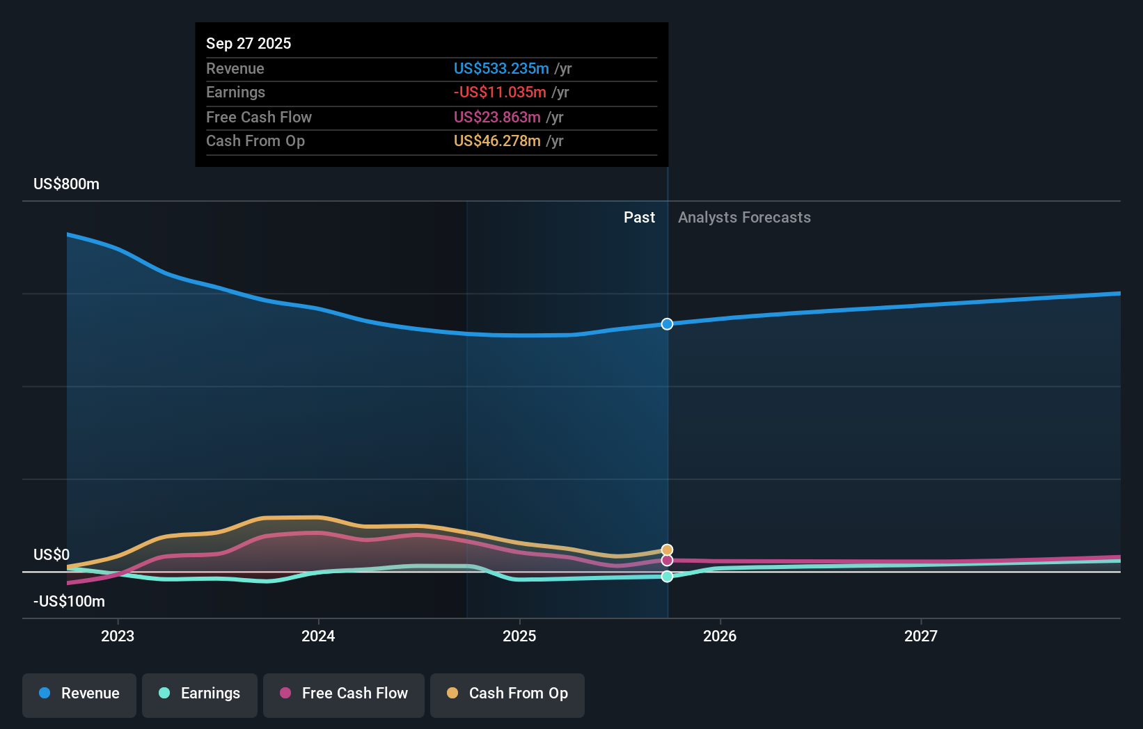
Task: Toggle the Free Cash Flow series
Action: (x=343, y=694)
